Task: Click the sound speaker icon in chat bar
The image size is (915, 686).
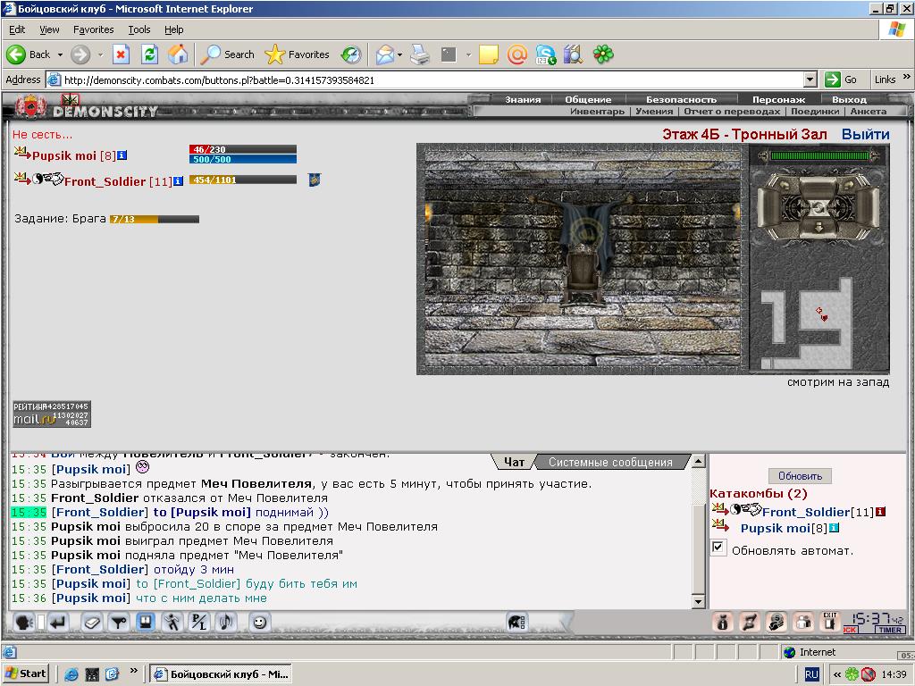Action: [226, 623]
